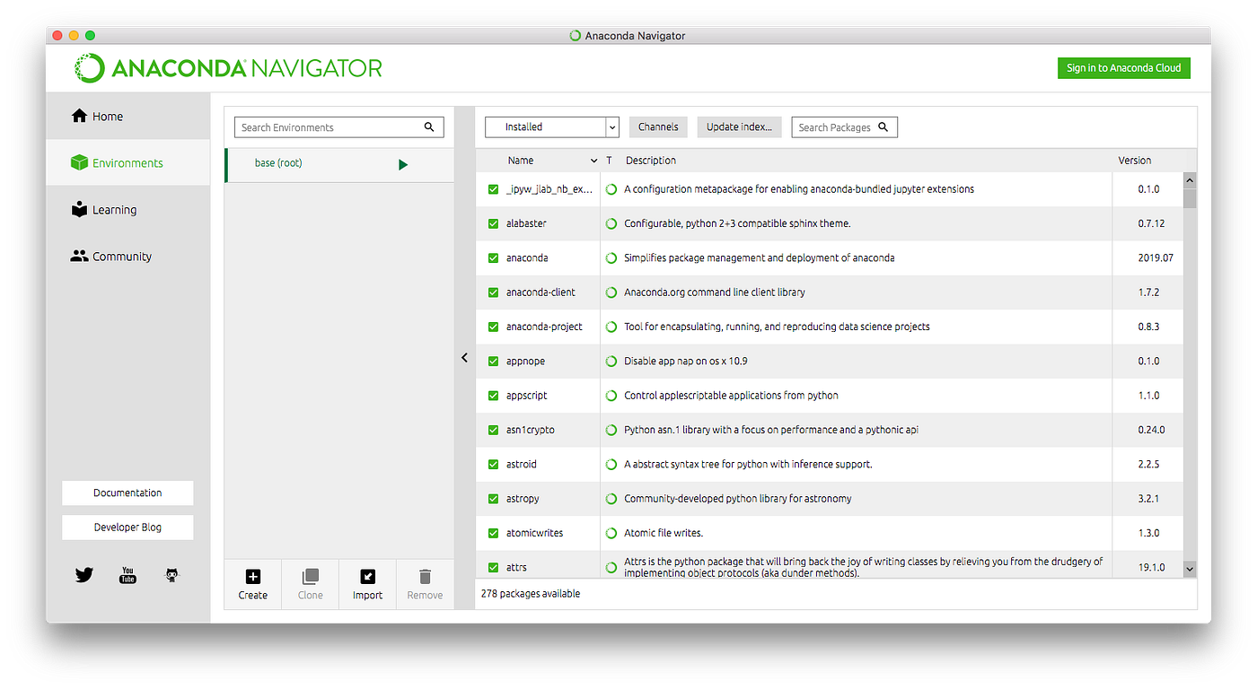This screenshot has width=1257, height=689.
Task: Uncheck the astropy package checkbox
Action: 493,498
